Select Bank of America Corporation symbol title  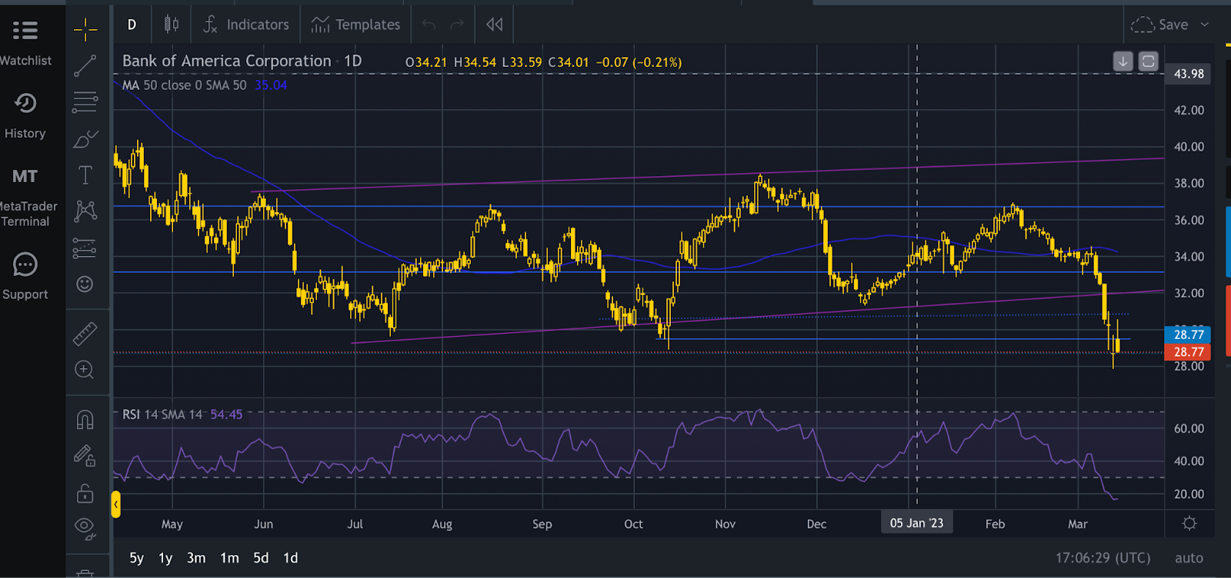(227, 61)
